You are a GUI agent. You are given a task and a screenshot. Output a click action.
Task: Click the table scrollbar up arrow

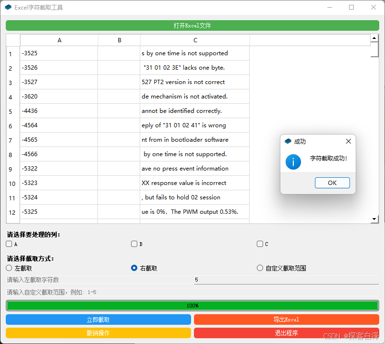[374, 38]
